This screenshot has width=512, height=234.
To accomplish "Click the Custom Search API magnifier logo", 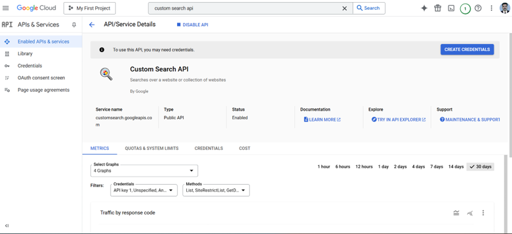I will click(x=106, y=74).
